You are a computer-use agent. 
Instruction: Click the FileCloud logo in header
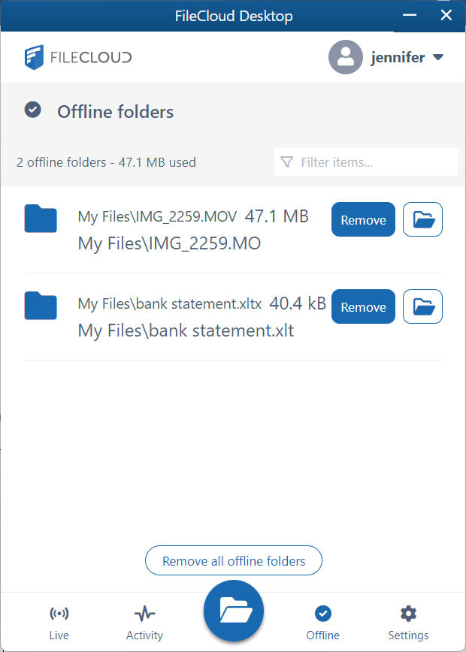pyautogui.click(x=77, y=57)
